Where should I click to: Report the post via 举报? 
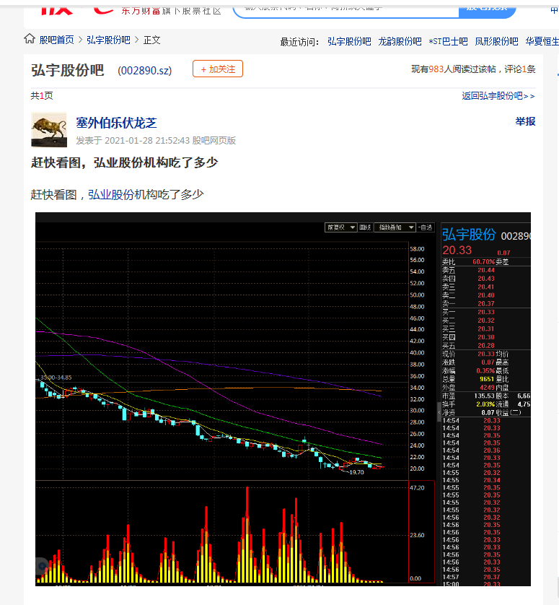pos(525,121)
